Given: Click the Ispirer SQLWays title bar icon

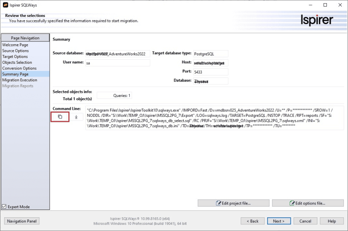Looking at the screenshot, I should (x=5, y=5).
